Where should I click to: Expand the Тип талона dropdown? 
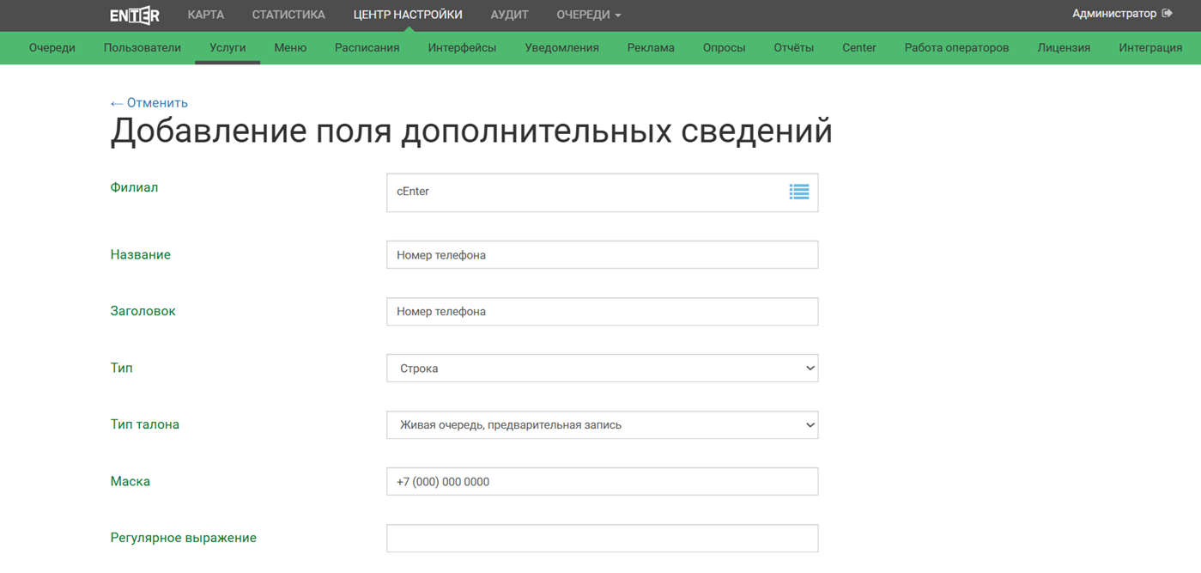(x=601, y=425)
